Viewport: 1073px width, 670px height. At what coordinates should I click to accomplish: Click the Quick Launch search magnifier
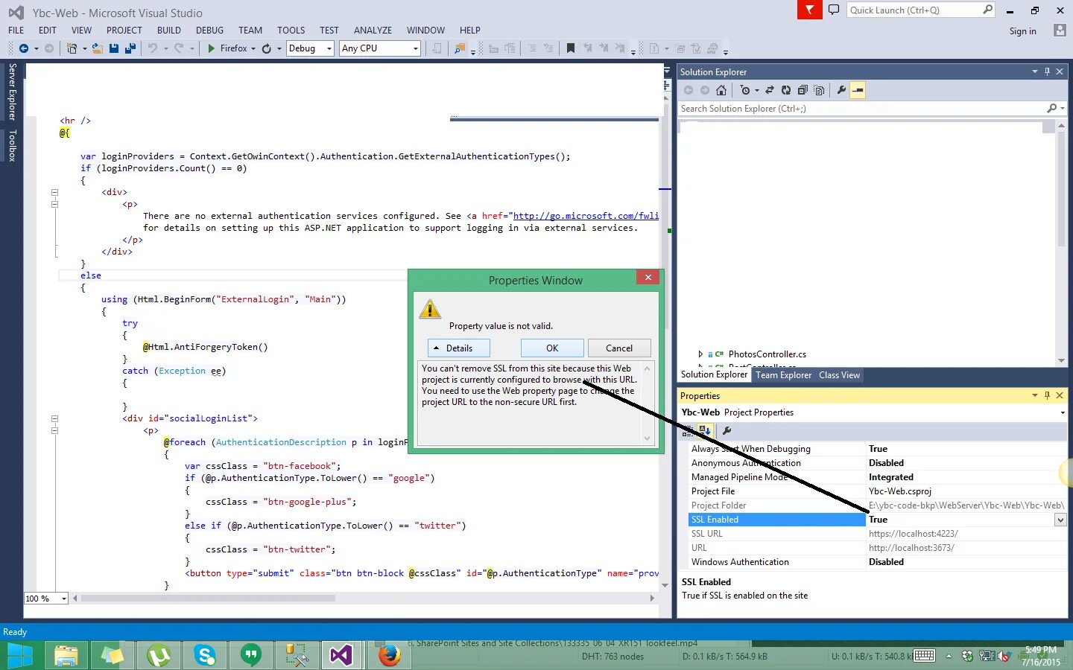point(987,10)
